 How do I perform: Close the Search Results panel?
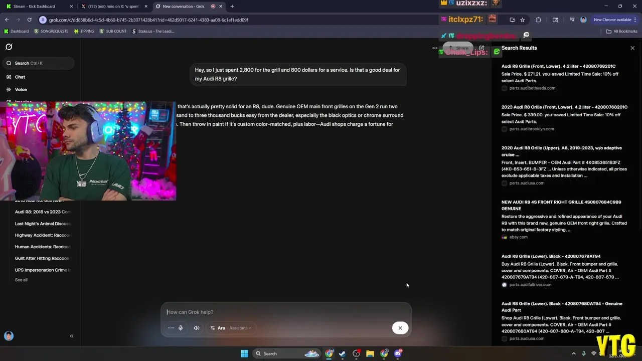pos(632,48)
